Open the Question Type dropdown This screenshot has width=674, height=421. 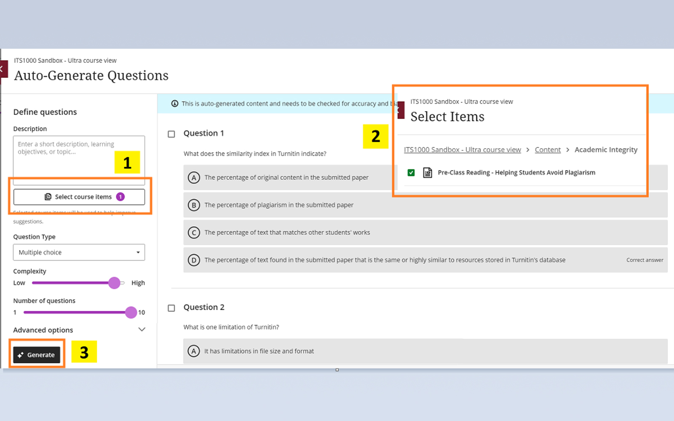click(x=79, y=252)
